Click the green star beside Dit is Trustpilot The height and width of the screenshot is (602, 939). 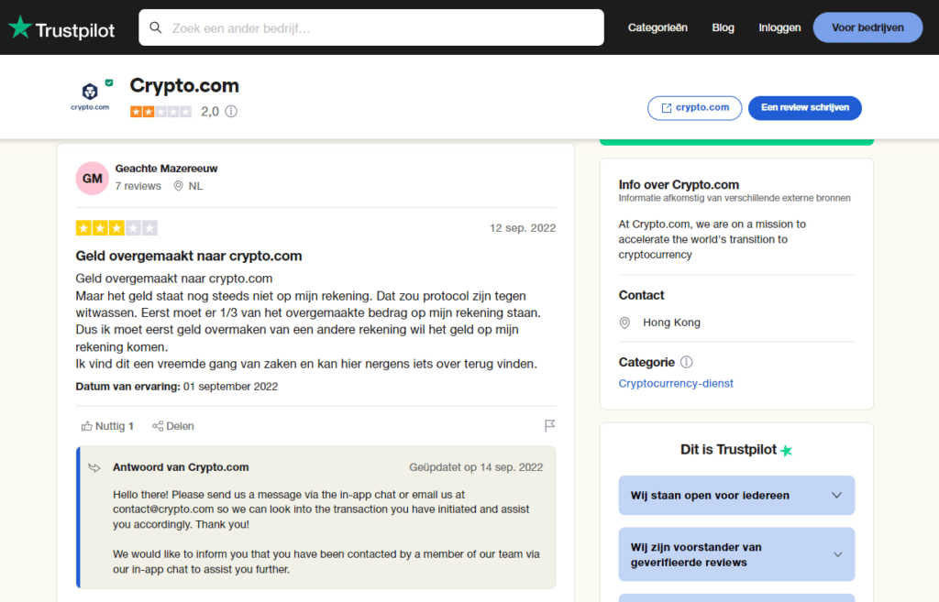[x=786, y=451]
